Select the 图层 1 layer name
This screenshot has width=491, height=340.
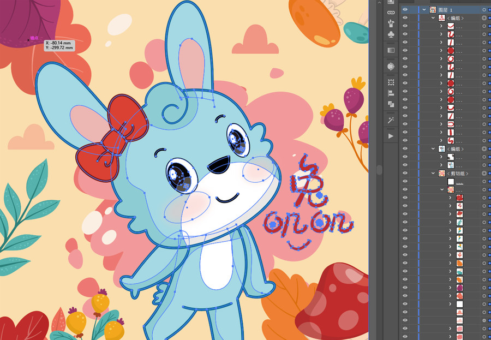[445, 10]
